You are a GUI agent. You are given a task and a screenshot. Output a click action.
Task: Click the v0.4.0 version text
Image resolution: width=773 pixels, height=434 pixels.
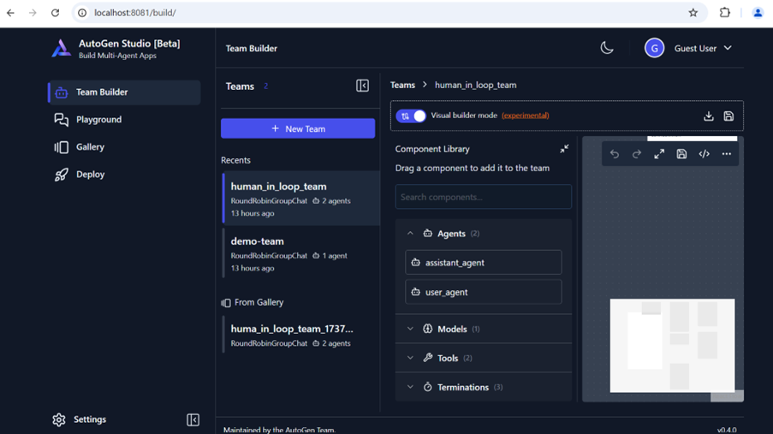(x=727, y=430)
